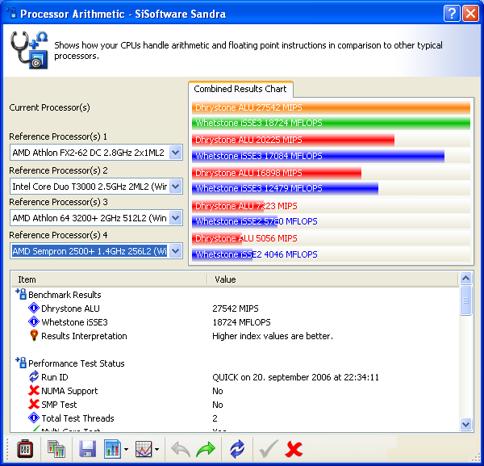Click the red X icon beside NUMA Support
Viewport: 484px width, 466px height.
coord(34,391)
